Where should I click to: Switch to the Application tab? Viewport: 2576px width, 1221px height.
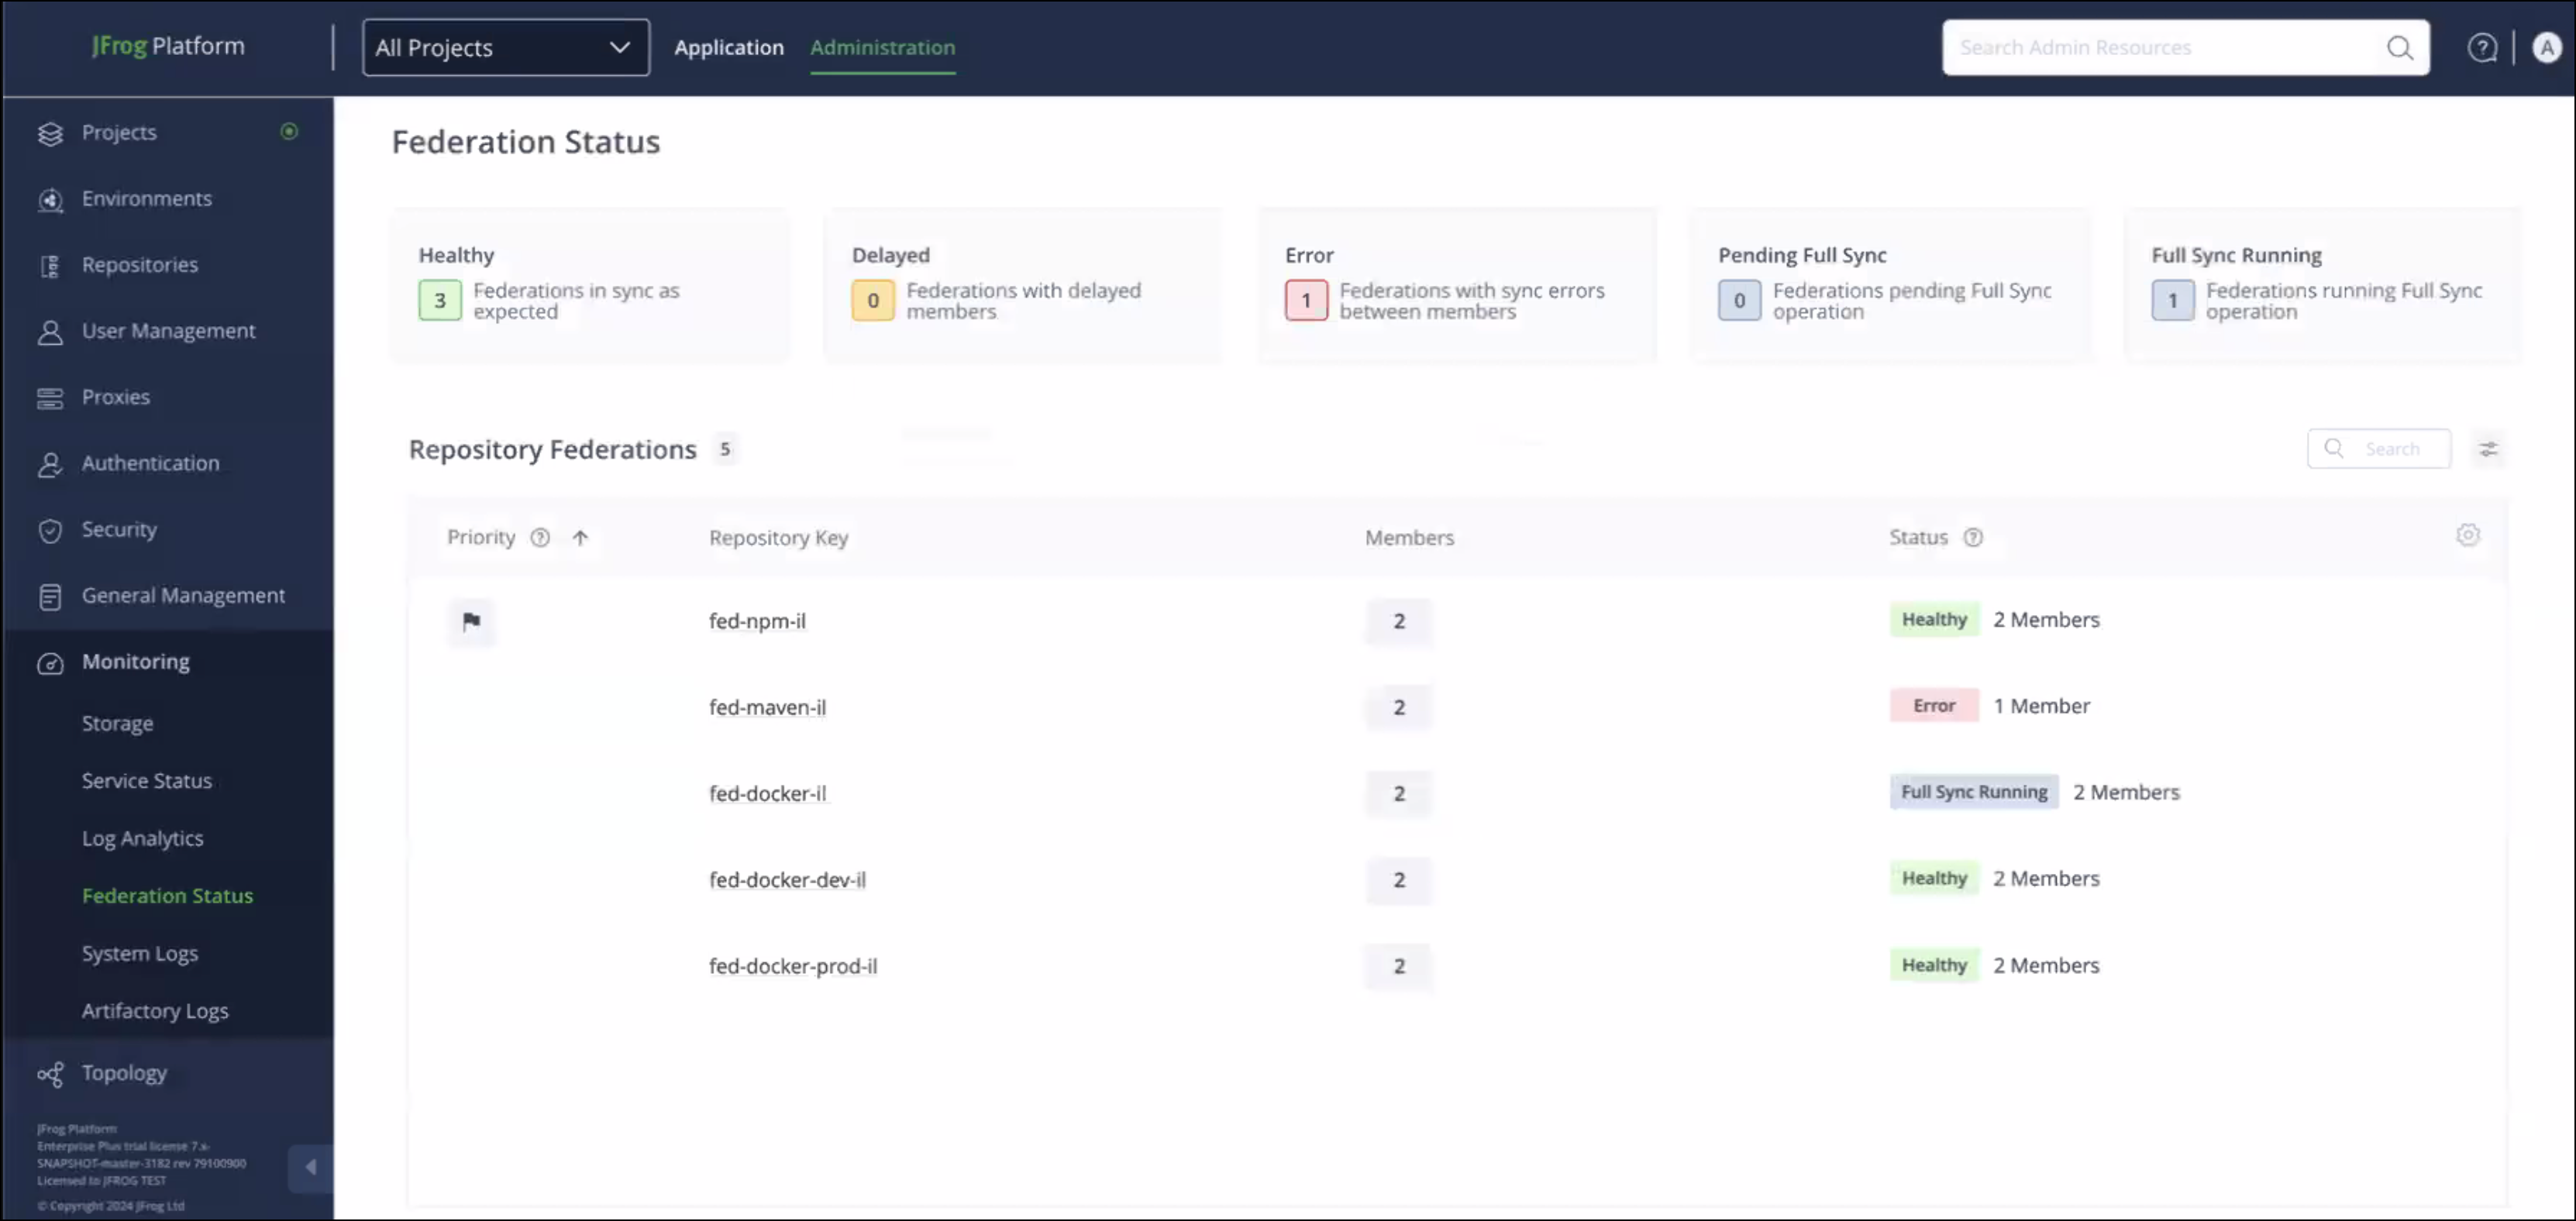click(x=729, y=47)
